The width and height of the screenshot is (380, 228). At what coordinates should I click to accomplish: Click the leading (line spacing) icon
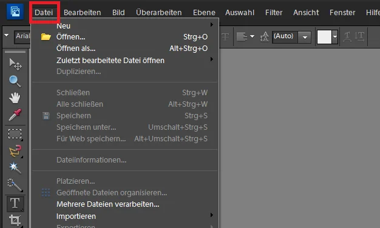coord(265,37)
